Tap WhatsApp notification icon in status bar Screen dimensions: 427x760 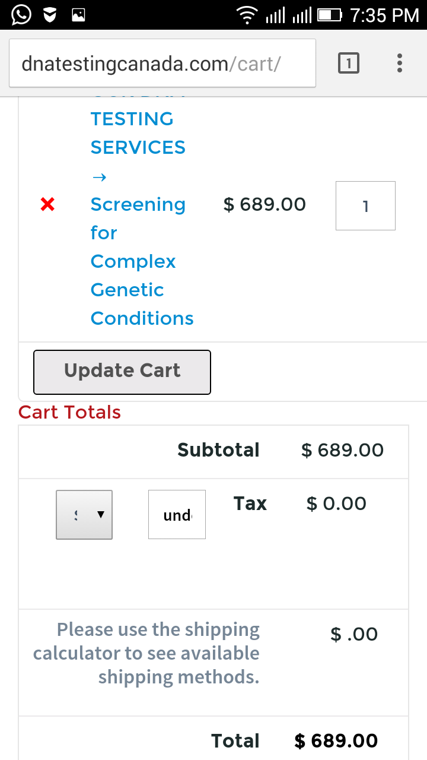click(21, 15)
